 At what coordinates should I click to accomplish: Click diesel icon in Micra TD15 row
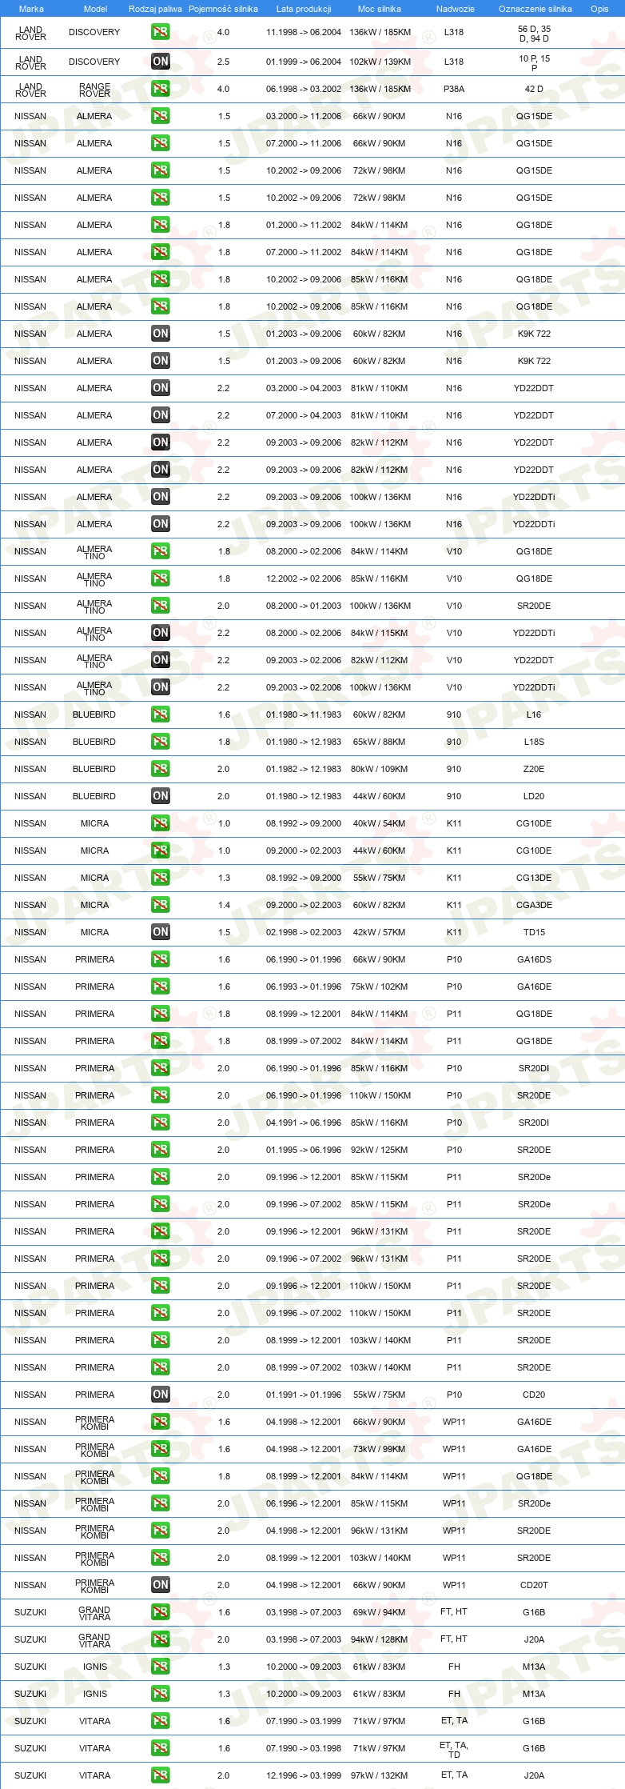(160, 932)
